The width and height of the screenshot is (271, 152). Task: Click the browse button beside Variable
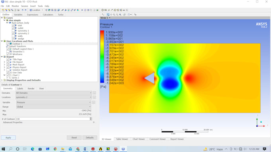[94, 102]
